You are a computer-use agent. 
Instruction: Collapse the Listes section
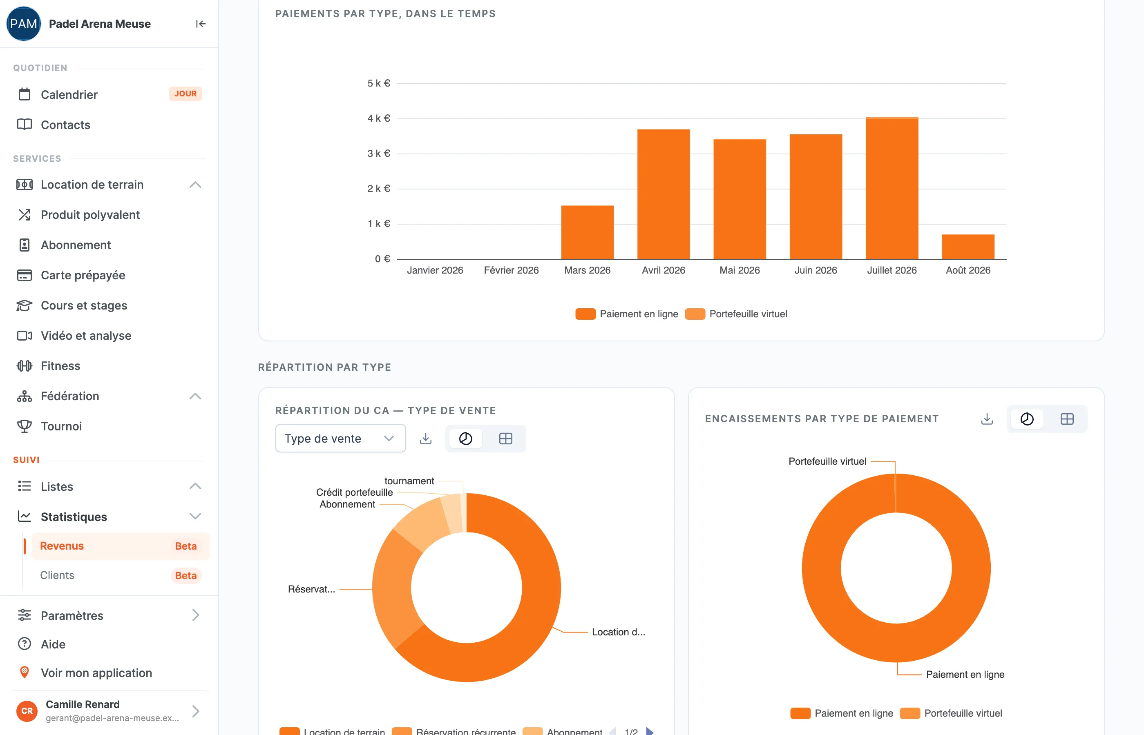[x=195, y=486]
